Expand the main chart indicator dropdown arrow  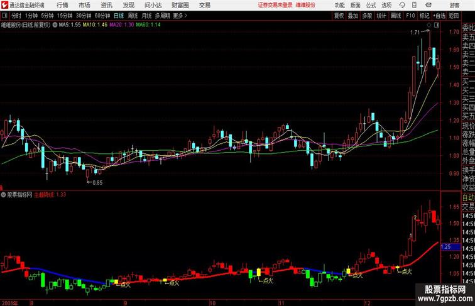[55, 25]
